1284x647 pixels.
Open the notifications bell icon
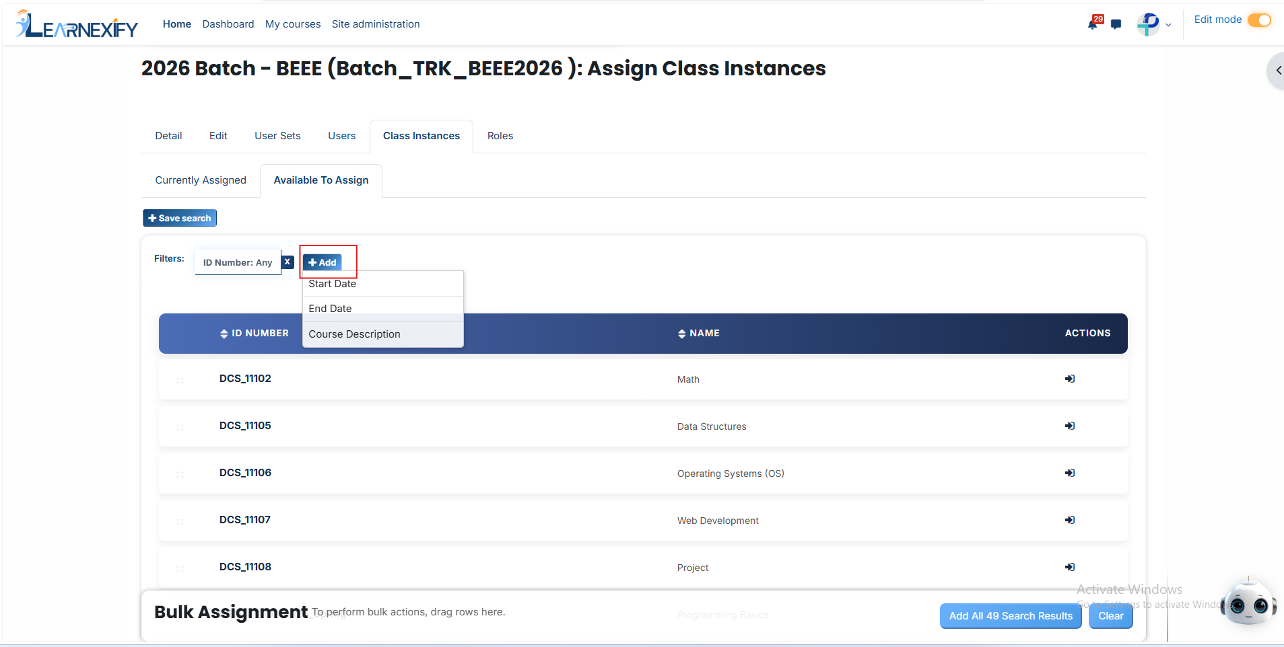pos(1093,24)
